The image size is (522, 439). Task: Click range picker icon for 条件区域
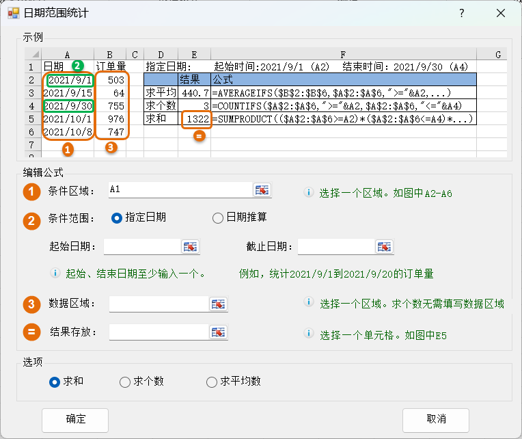[x=262, y=190]
